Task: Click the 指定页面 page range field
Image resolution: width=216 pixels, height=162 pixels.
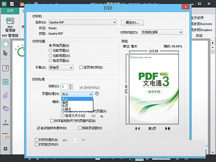Action: 92,61
